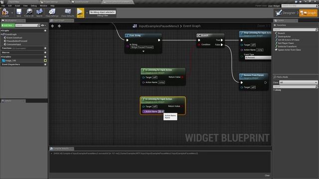
Task: Open the File menu
Action: click(3, 6)
